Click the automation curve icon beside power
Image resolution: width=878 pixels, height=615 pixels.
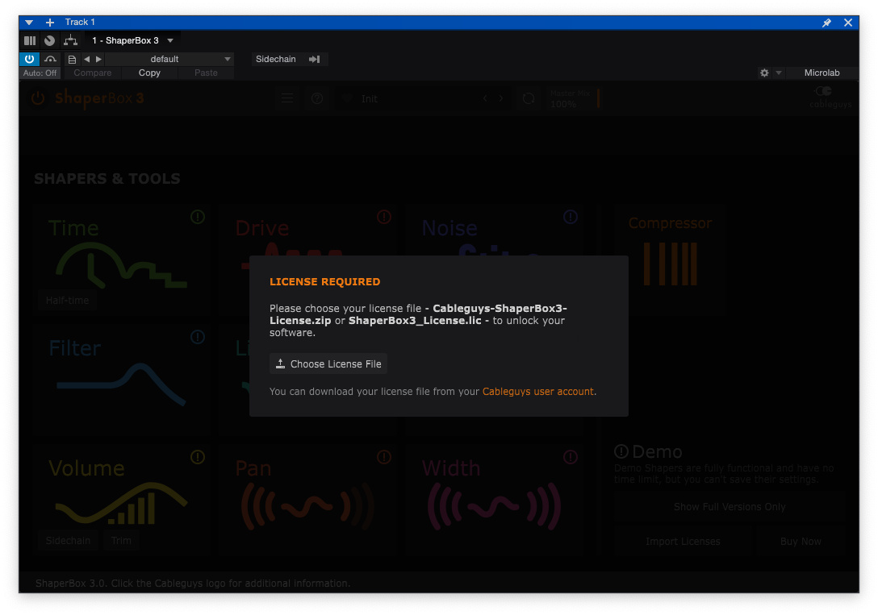(x=50, y=59)
